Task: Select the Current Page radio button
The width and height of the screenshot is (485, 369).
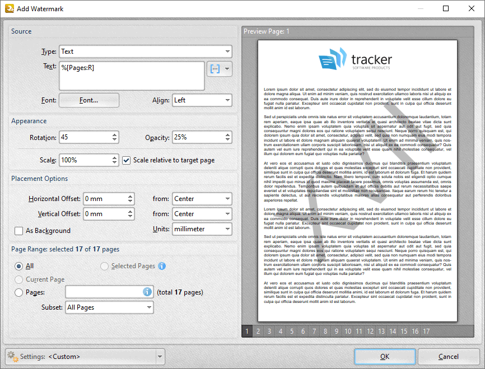Action: tap(18, 279)
